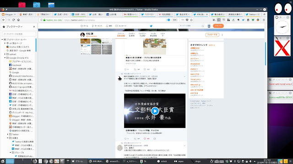Click the Twitter bird logo in header

click(x=151, y=26)
